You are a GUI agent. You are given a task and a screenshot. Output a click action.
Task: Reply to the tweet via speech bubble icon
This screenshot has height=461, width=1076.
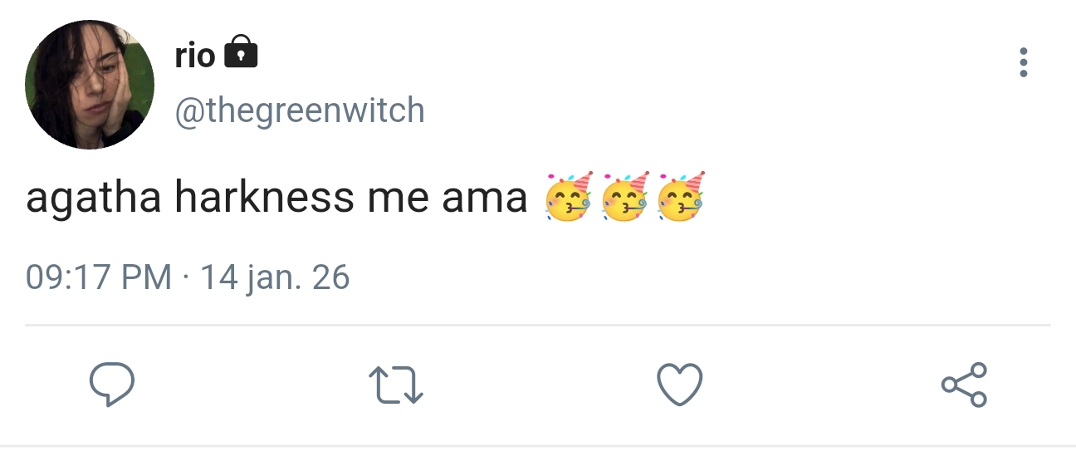coord(112,385)
